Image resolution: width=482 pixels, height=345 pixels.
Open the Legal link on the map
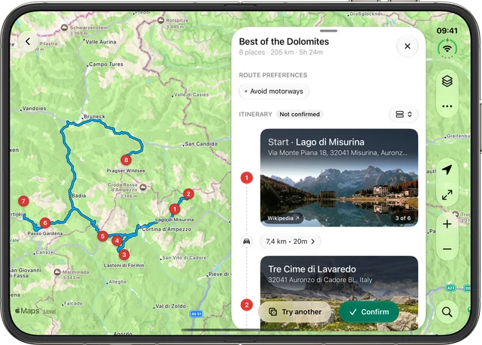(x=50, y=311)
